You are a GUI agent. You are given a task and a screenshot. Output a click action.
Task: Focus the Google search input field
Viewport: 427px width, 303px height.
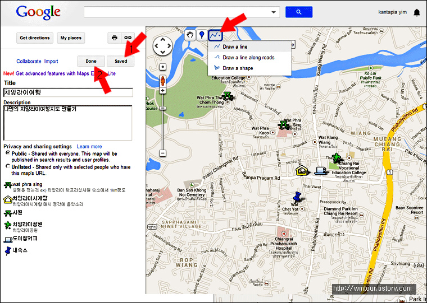click(x=181, y=12)
